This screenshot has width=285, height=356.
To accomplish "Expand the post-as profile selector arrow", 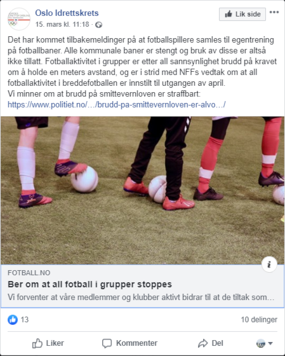I will [x=270, y=343].
